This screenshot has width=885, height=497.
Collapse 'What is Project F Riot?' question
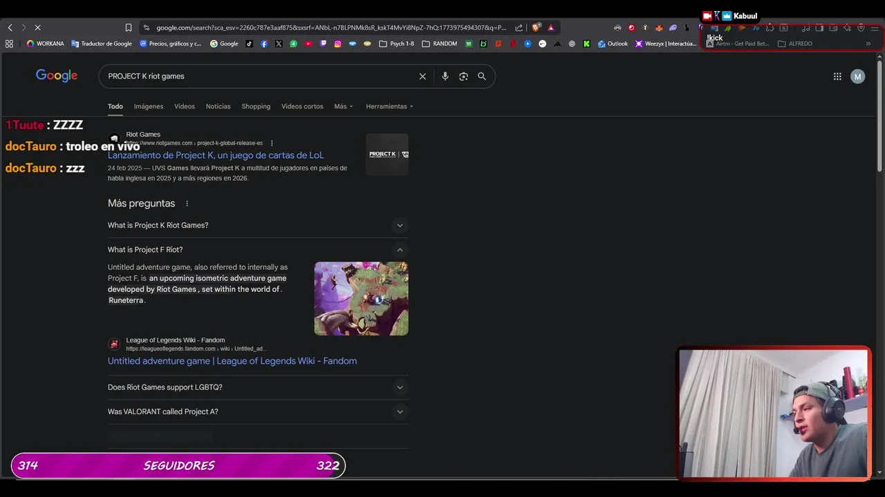click(x=258, y=250)
